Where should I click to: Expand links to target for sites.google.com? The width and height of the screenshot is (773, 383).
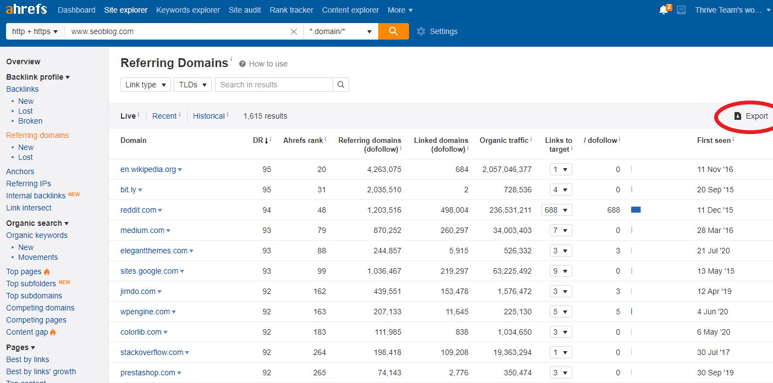tap(561, 271)
